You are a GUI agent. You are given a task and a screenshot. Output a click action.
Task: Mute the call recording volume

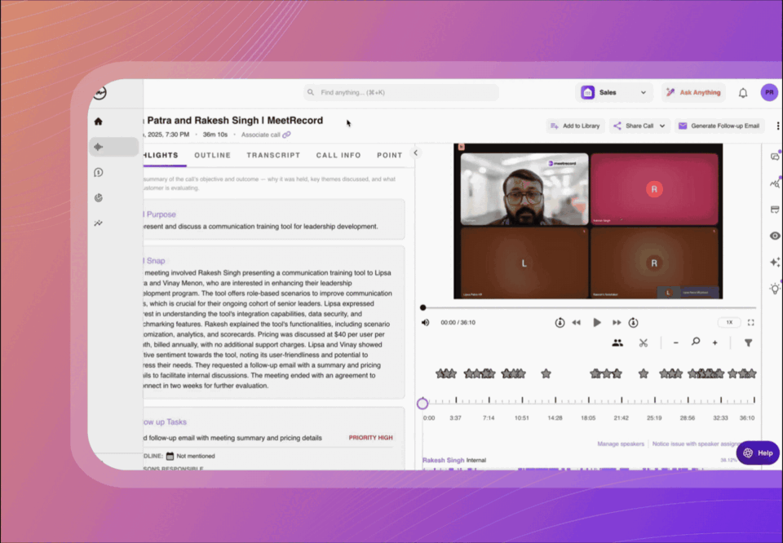(426, 322)
